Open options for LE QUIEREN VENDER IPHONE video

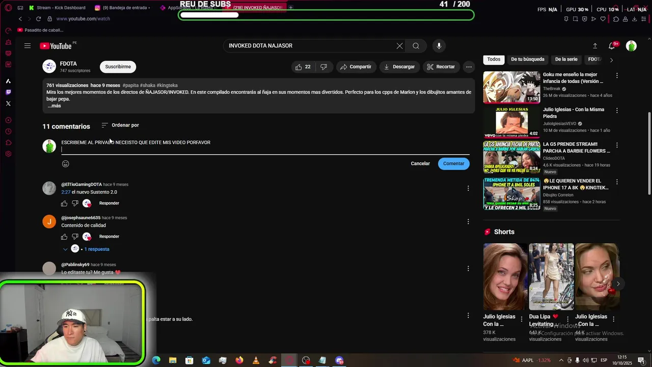coord(617,182)
